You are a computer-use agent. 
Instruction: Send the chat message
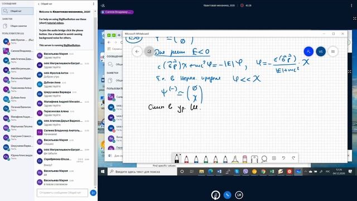(x=93, y=193)
